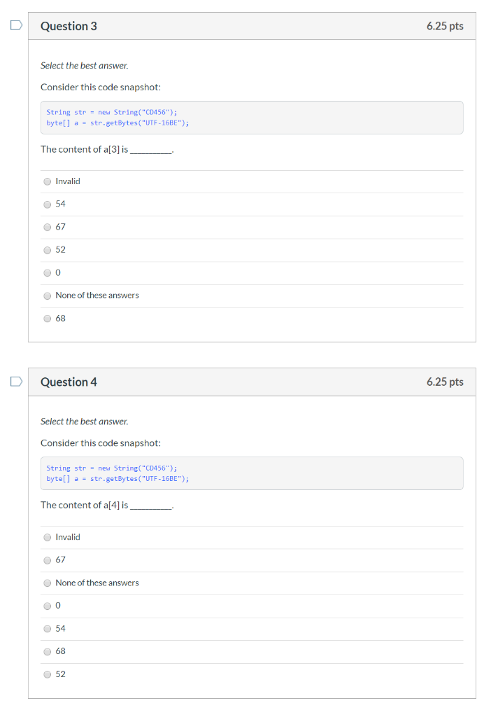Select answer "67" in Question 3
The height and width of the screenshot is (717, 498).
47,227
